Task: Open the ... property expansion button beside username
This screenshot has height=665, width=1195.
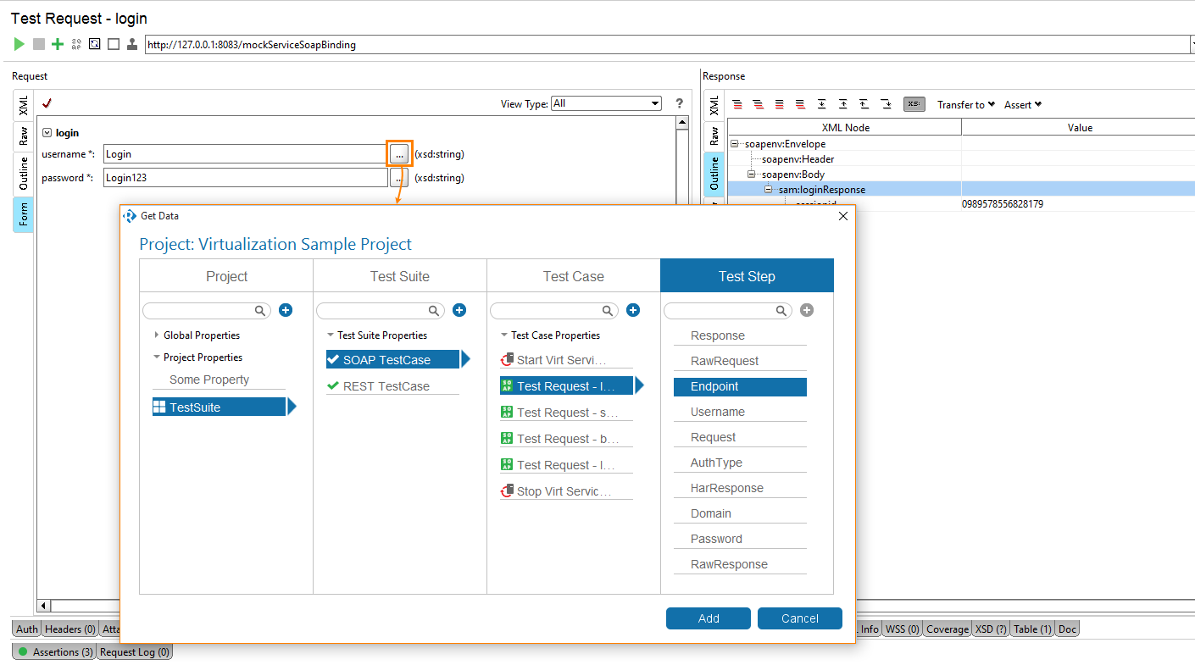Action: tap(398, 153)
